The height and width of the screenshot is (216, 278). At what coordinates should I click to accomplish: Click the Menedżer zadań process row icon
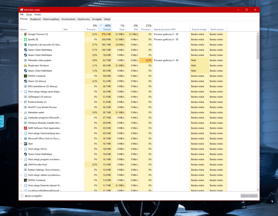[26, 112]
